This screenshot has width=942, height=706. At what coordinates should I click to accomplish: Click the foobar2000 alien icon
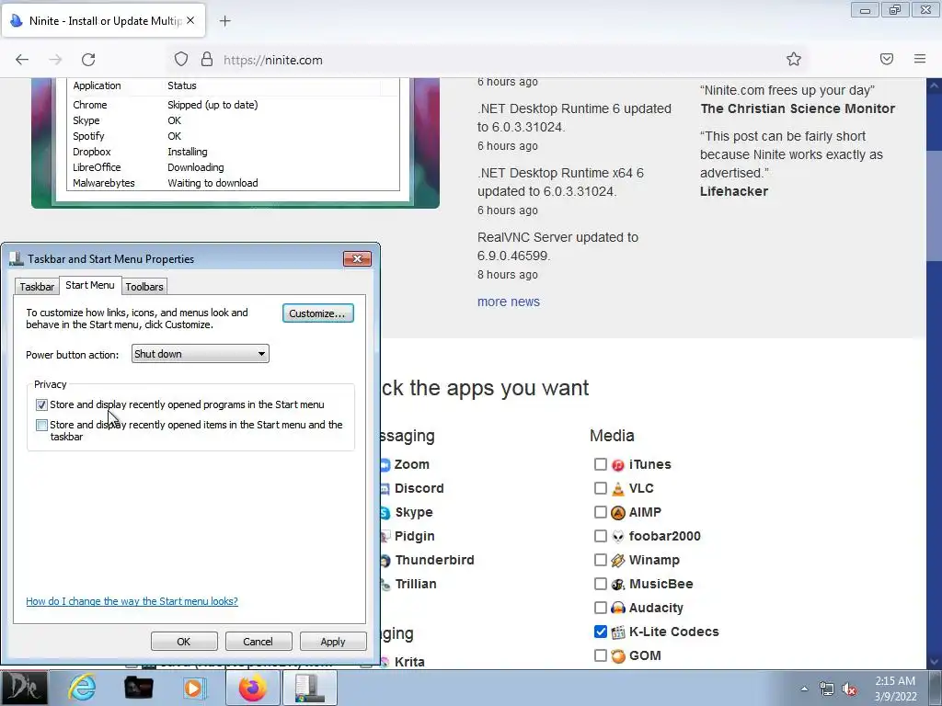point(617,536)
